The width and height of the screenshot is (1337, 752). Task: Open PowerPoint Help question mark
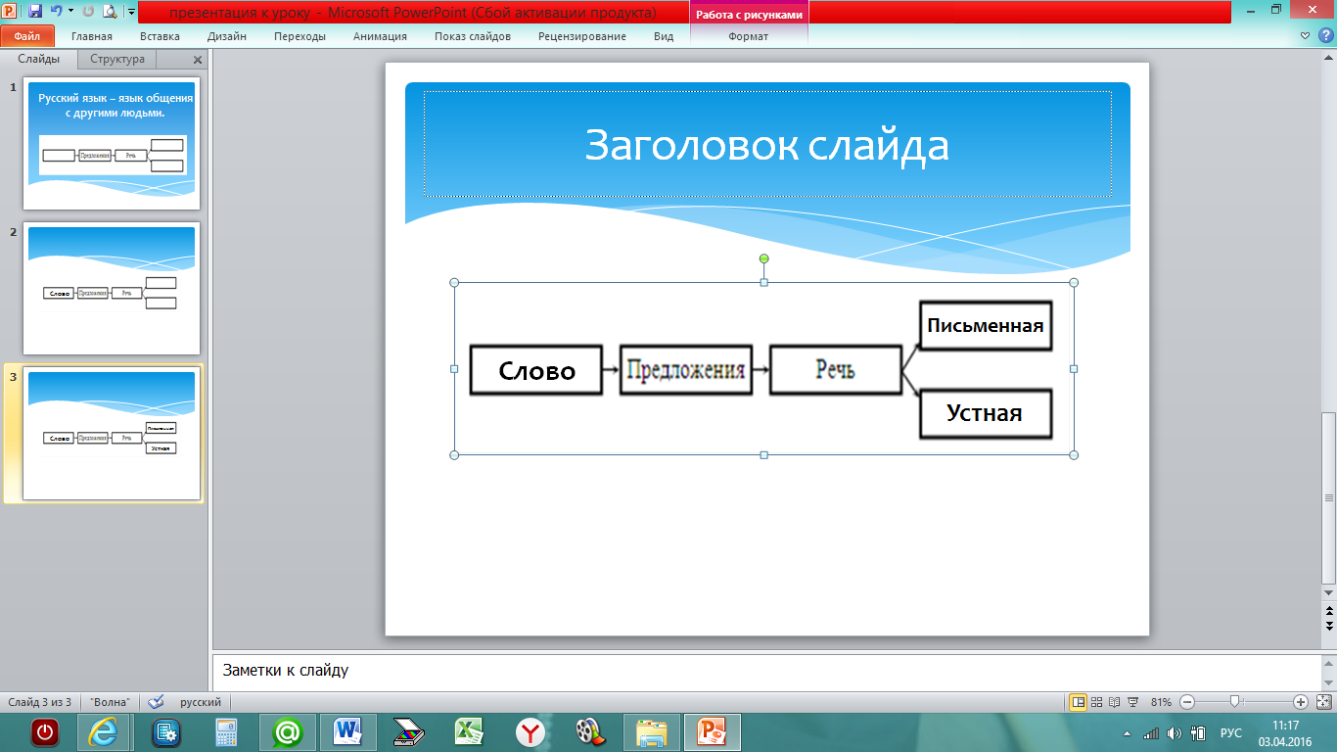(x=1326, y=36)
